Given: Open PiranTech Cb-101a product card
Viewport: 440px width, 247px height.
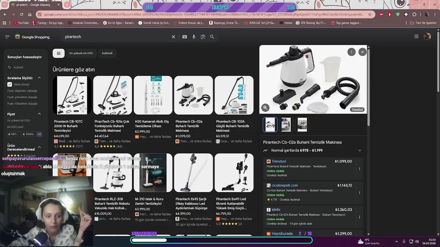Looking at the screenshot, I should point(112,112).
